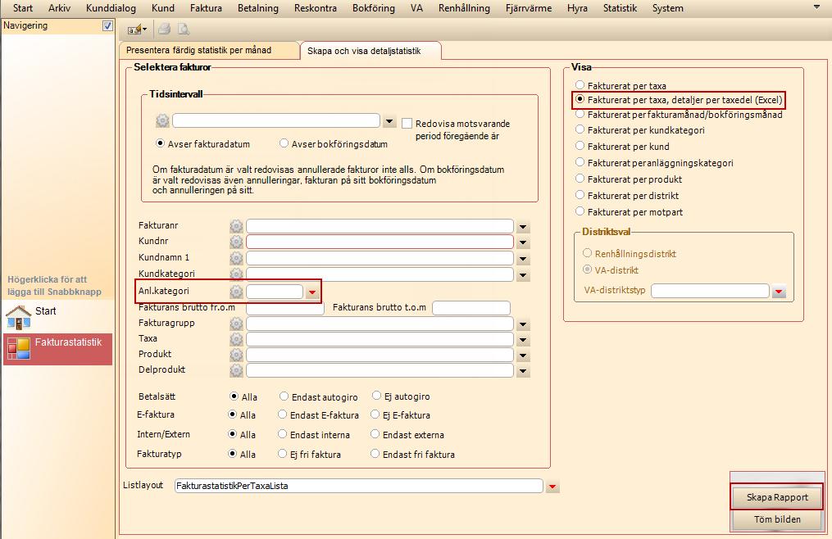Click the print icon in the toolbar

pyautogui.click(x=165, y=29)
